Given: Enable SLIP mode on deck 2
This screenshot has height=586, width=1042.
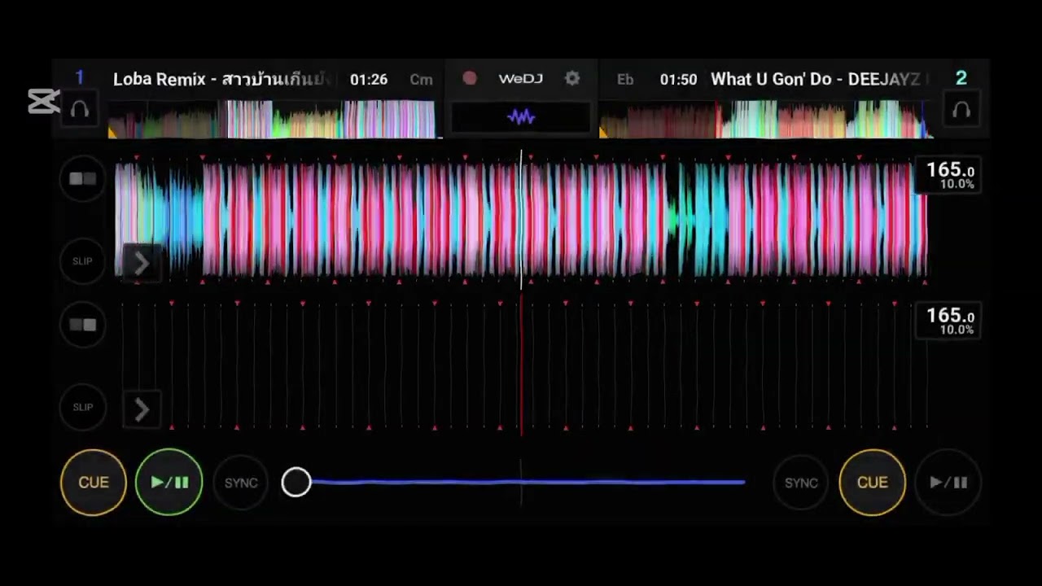Looking at the screenshot, I should tap(82, 407).
